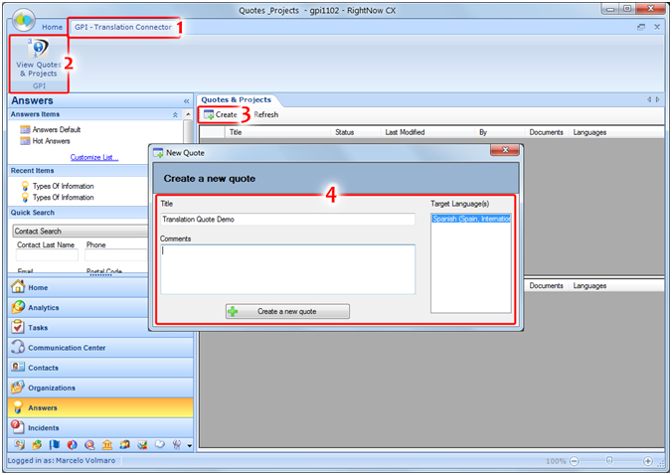Screen dimensions: 672x475
Task: Select the GPI - Translation Connector tab
Action: (x=122, y=27)
